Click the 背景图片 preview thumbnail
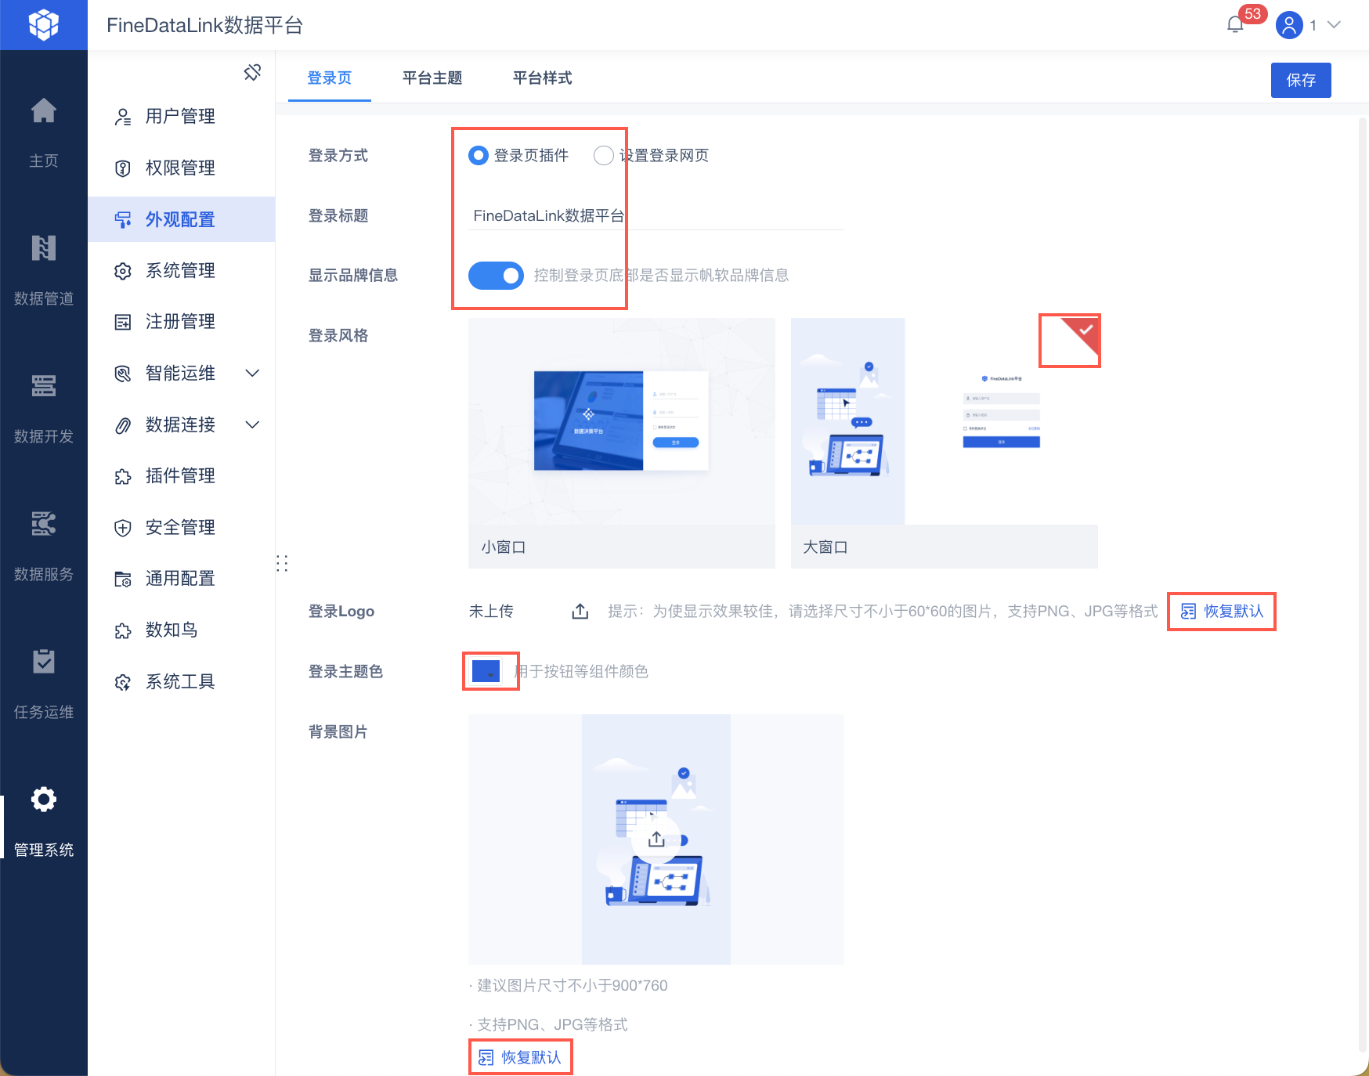 656,839
